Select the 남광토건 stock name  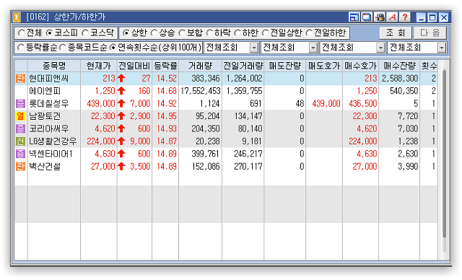point(45,116)
